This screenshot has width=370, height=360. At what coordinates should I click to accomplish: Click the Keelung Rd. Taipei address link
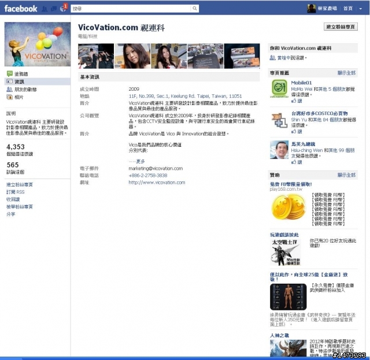tap(185, 96)
